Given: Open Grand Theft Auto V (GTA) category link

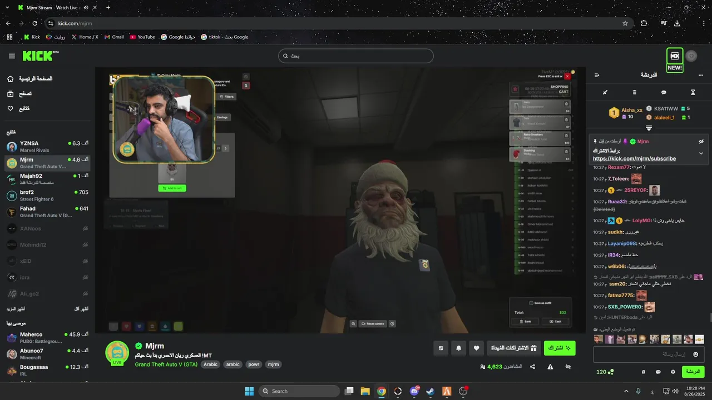Looking at the screenshot, I should [x=166, y=364].
